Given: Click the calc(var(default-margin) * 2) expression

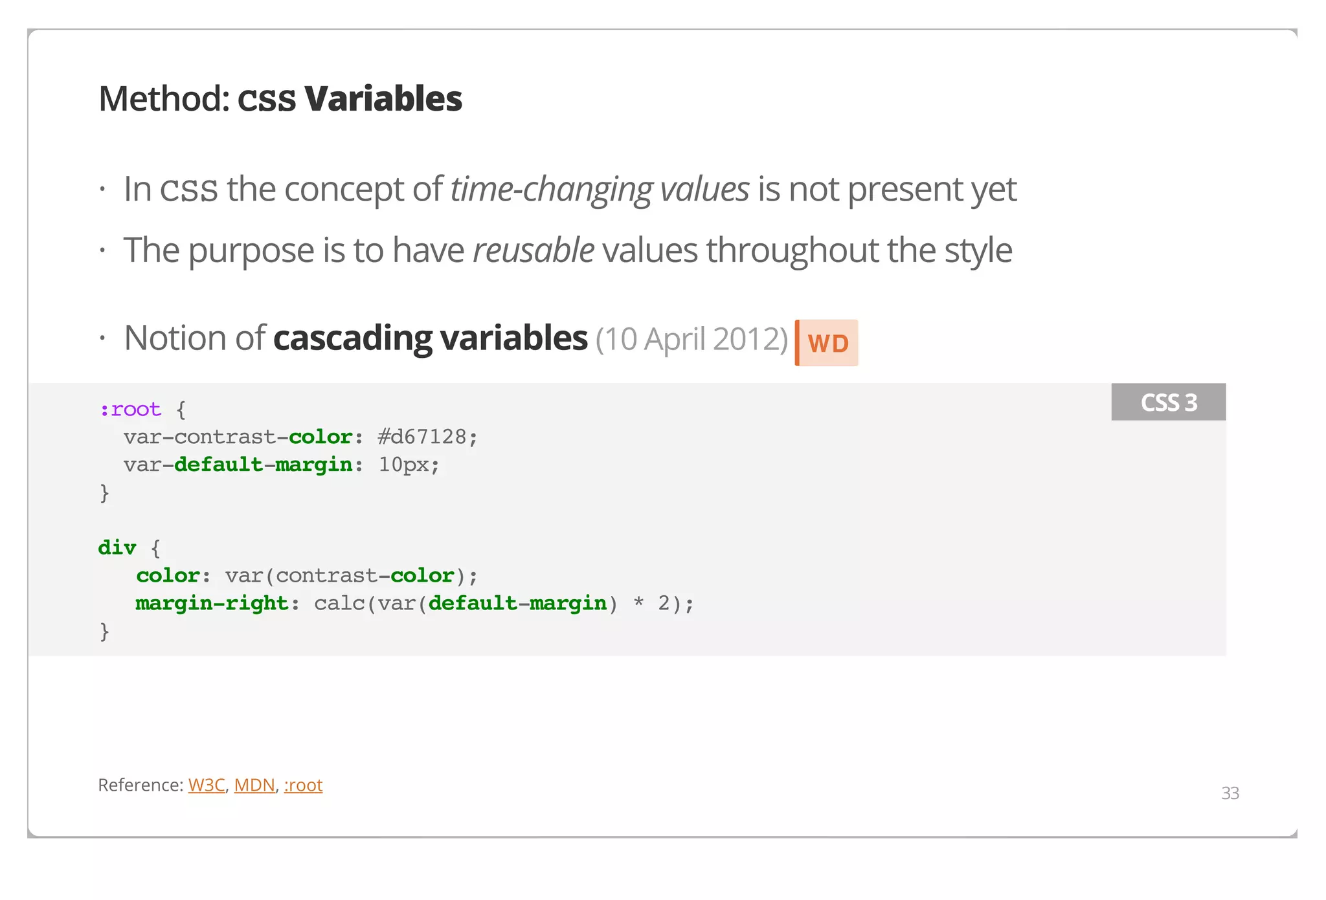Looking at the screenshot, I should click(x=502, y=604).
